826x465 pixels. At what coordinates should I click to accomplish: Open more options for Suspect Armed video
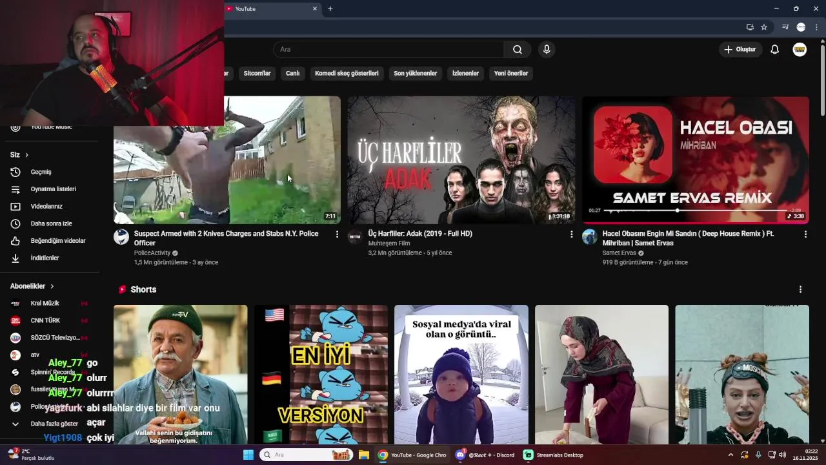pyautogui.click(x=337, y=234)
